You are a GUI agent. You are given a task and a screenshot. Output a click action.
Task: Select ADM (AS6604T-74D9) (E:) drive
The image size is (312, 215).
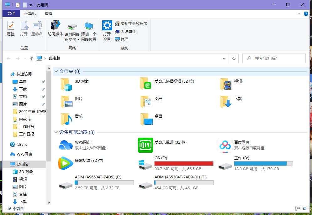point(96,182)
